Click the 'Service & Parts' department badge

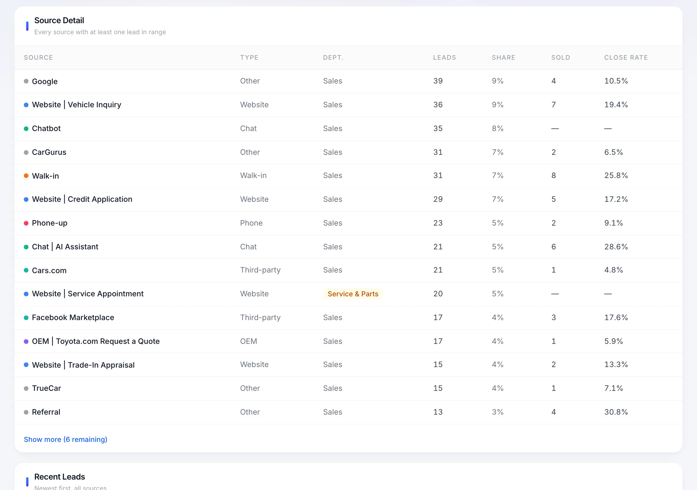pos(353,294)
